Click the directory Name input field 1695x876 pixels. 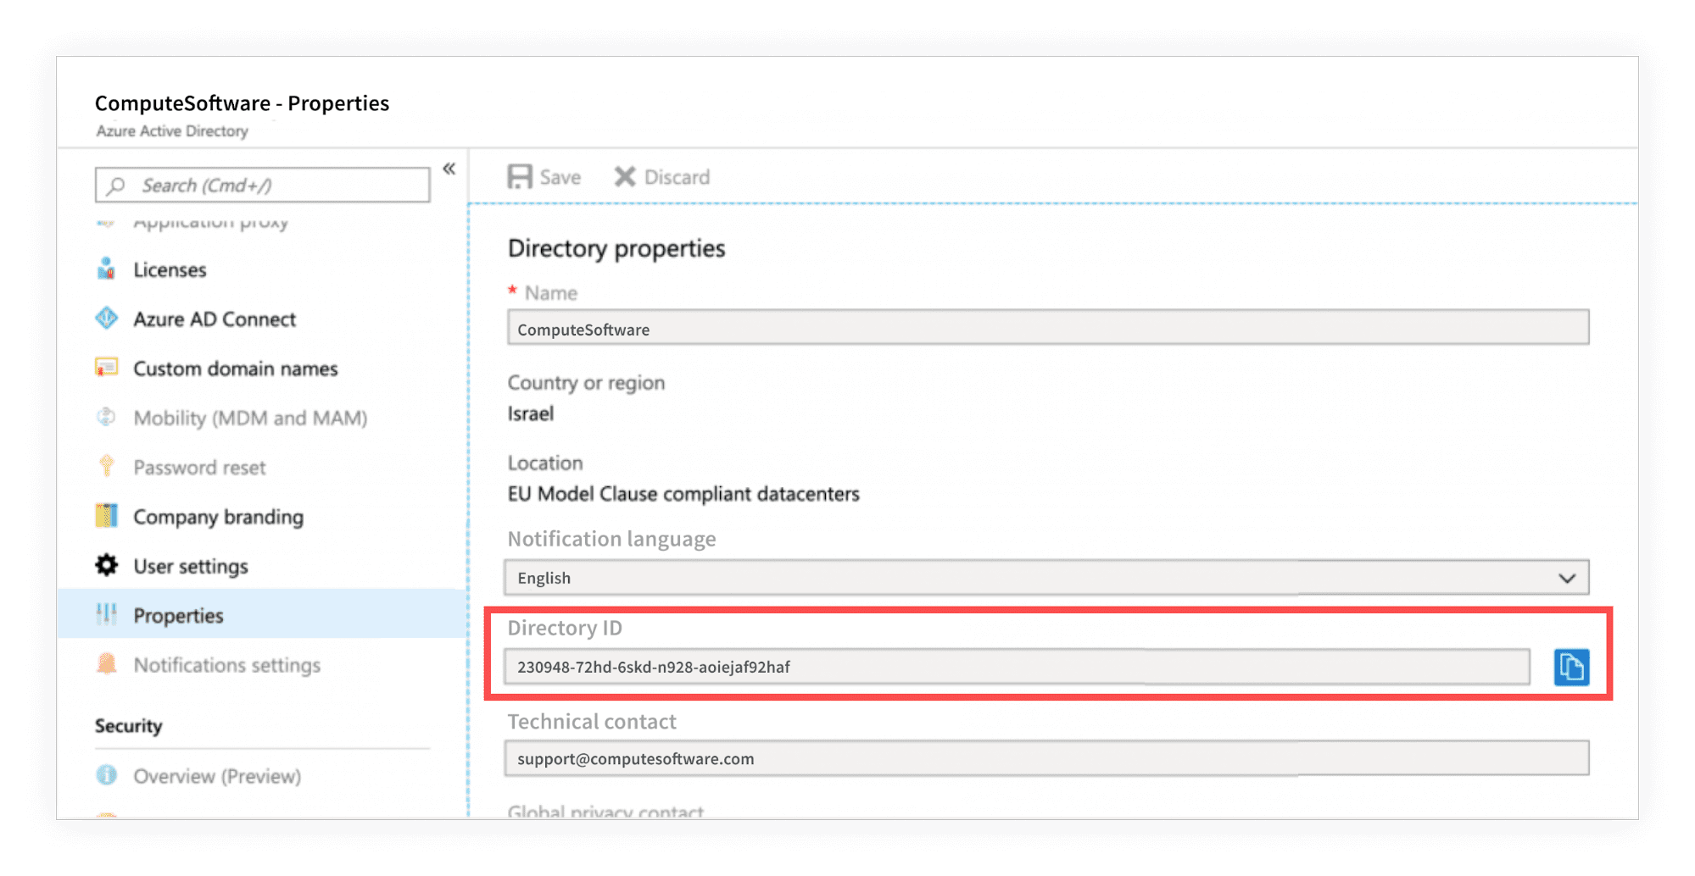click(1048, 328)
